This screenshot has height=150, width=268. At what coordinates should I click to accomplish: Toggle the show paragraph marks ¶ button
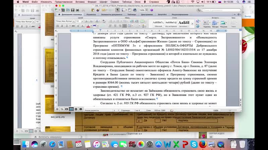[118, 10]
